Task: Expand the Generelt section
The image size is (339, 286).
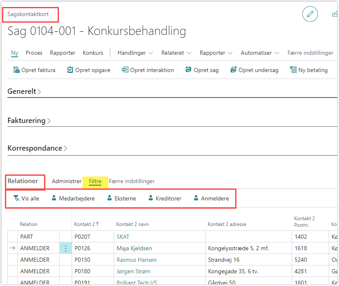Action: coord(24,91)
